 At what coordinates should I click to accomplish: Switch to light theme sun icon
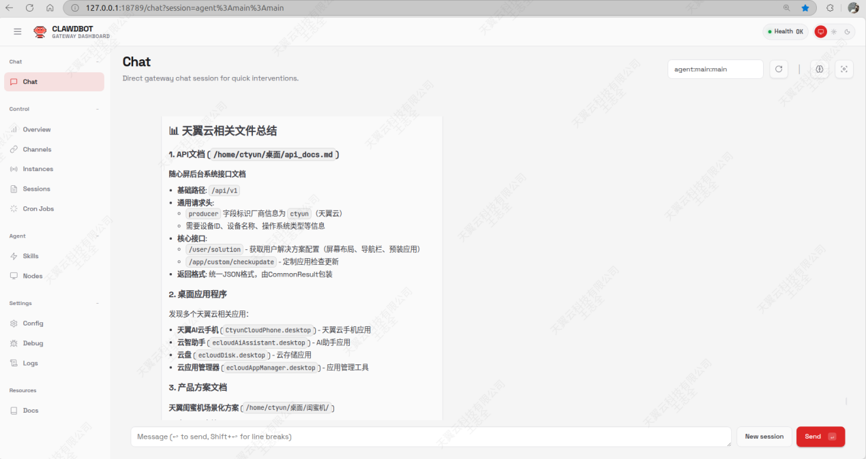tap(834, 31)
